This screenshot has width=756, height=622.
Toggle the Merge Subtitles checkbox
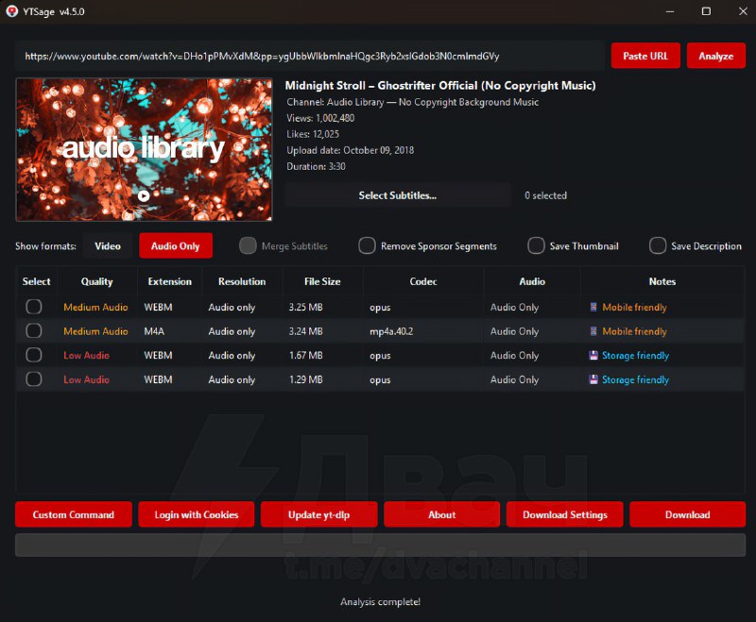click(x=248, y=245)
